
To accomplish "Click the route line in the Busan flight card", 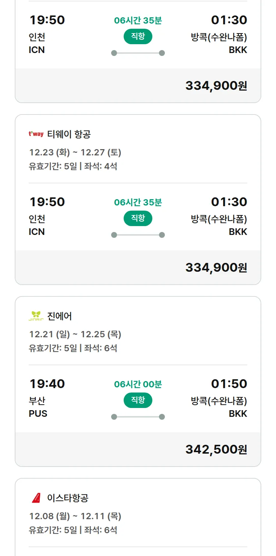I will 138,417.
